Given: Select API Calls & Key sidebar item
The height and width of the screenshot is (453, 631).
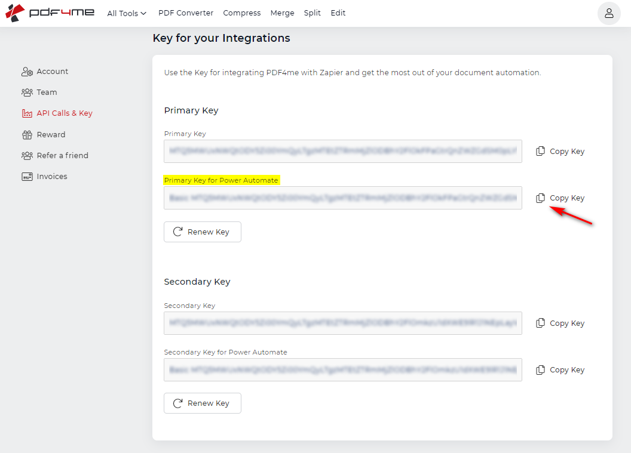Looking at the screenshot, I should pyautogui.click(x=57, y=113).
